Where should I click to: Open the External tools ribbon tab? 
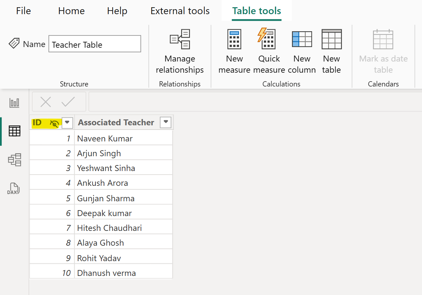tap(180, 11)
